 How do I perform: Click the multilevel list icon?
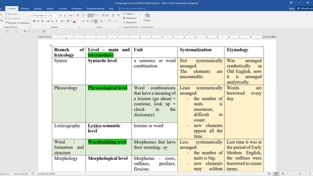pos(96,15)
